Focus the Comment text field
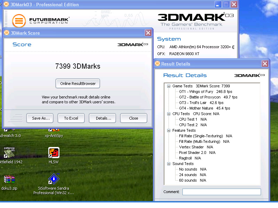This screenshot has height=208, width=278. point(221,192)
